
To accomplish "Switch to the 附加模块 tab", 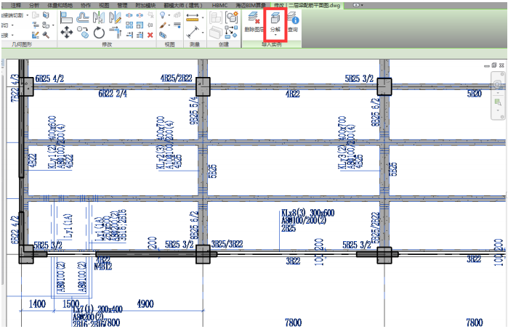I will (x=145, y=5).
